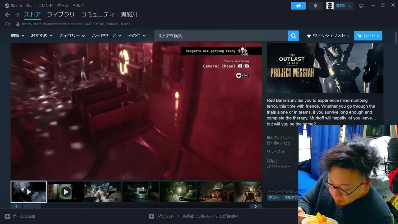Select the third media thumbnail
398x224 pixels.
click(x=103, y=192)
